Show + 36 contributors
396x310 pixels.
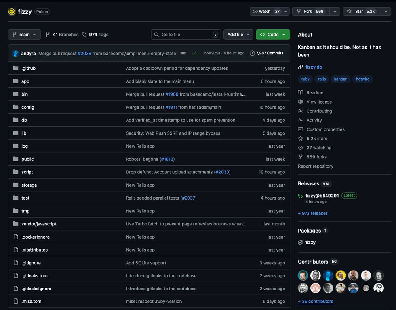316,301
